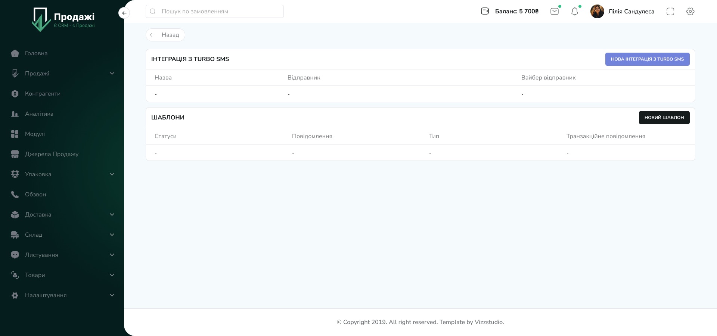The height and width of the screenshot is (336, 717).
Task: Click the Статуси column header
Action: pos(165,136)
